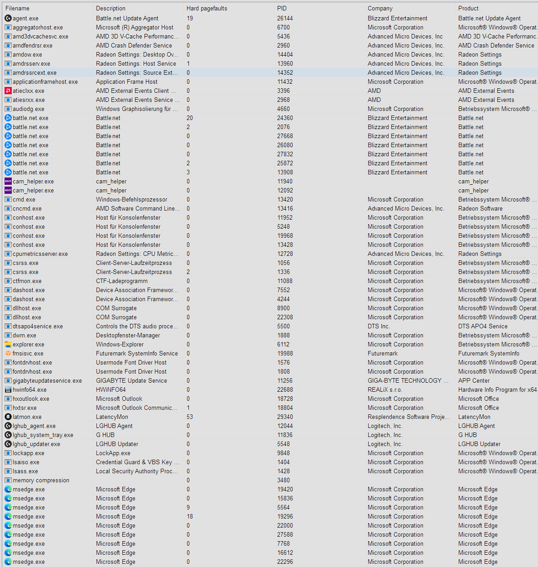This screenshot has width=538, height=567.
Task: Click the agent.exe Battle.net agent icon
Action: point(8,19)
